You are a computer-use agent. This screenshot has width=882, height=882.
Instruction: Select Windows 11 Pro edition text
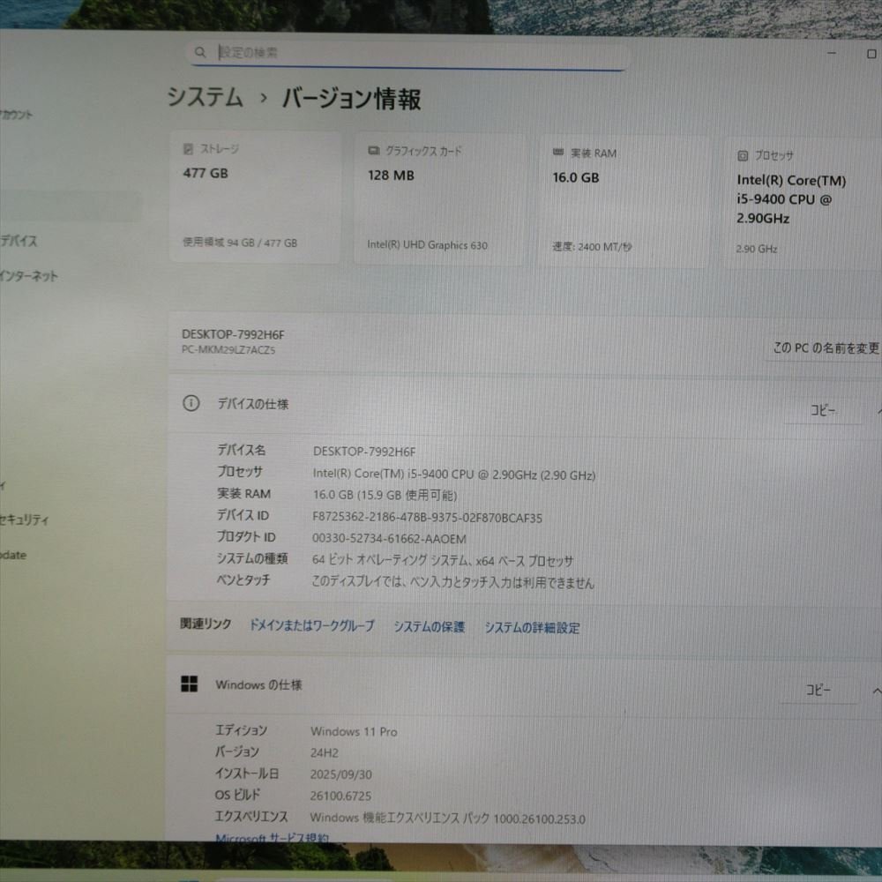(x=354, y=732)
